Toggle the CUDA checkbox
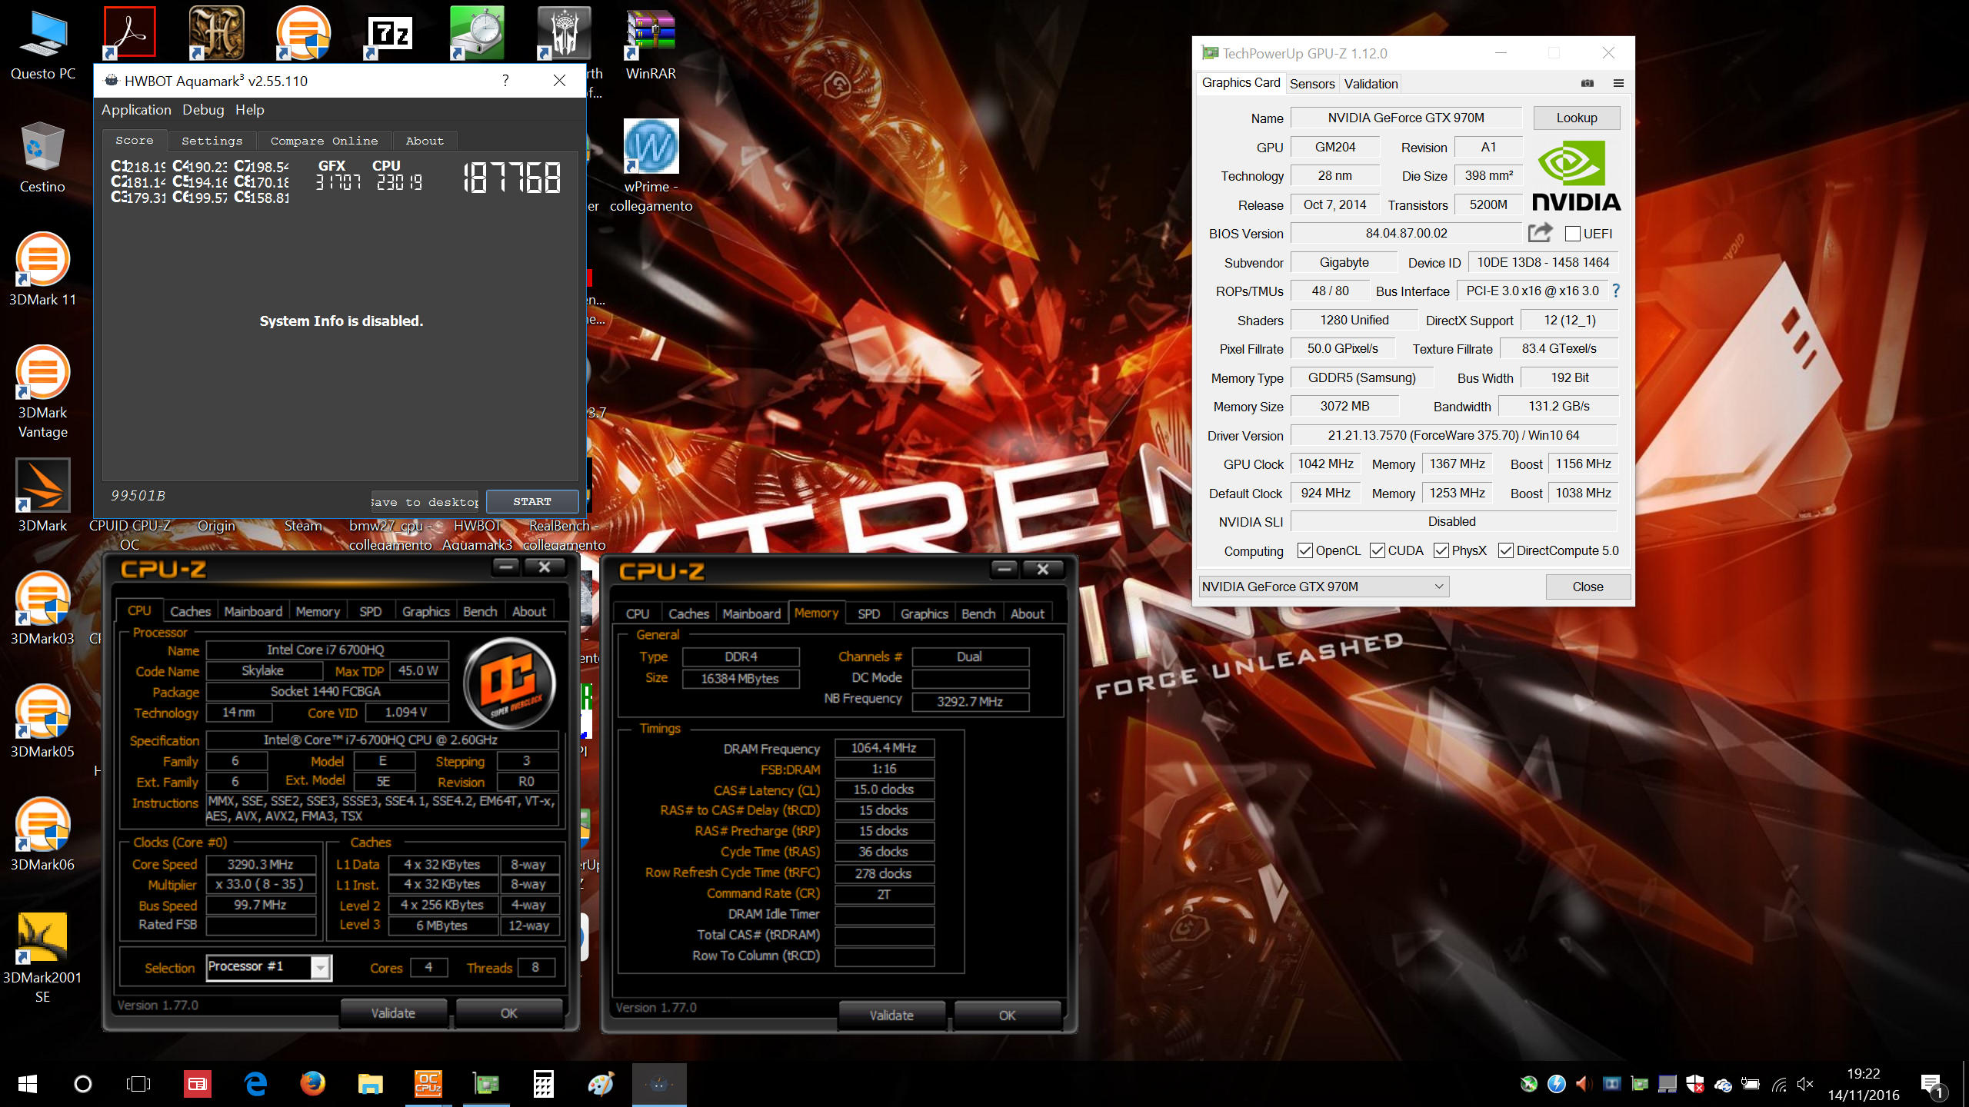The width and height of the screenshot is (1969, 1107). 1378,550
